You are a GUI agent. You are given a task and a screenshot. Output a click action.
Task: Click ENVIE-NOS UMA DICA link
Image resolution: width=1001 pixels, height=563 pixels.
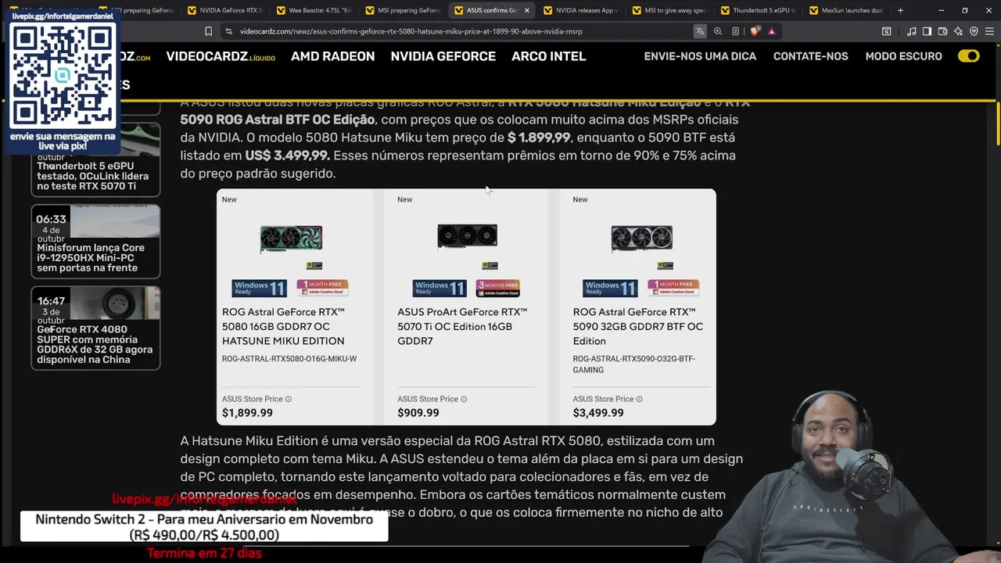(x=700, y=56)
